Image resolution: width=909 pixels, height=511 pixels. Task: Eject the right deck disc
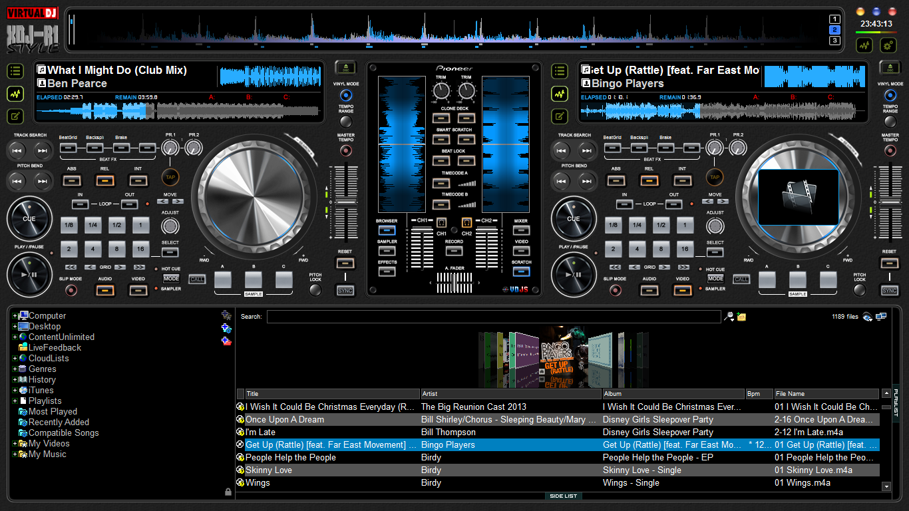pyautogui.click(x=890, y=67)
